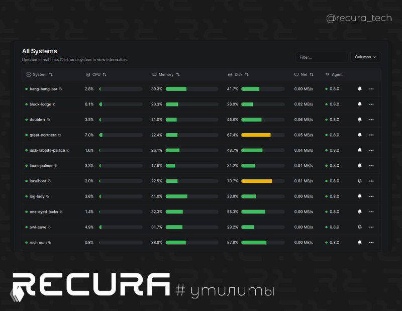Click copy icon next to black-lodge
The width and height of the screenshot is (402, 311).
click(x=54, y=105)
